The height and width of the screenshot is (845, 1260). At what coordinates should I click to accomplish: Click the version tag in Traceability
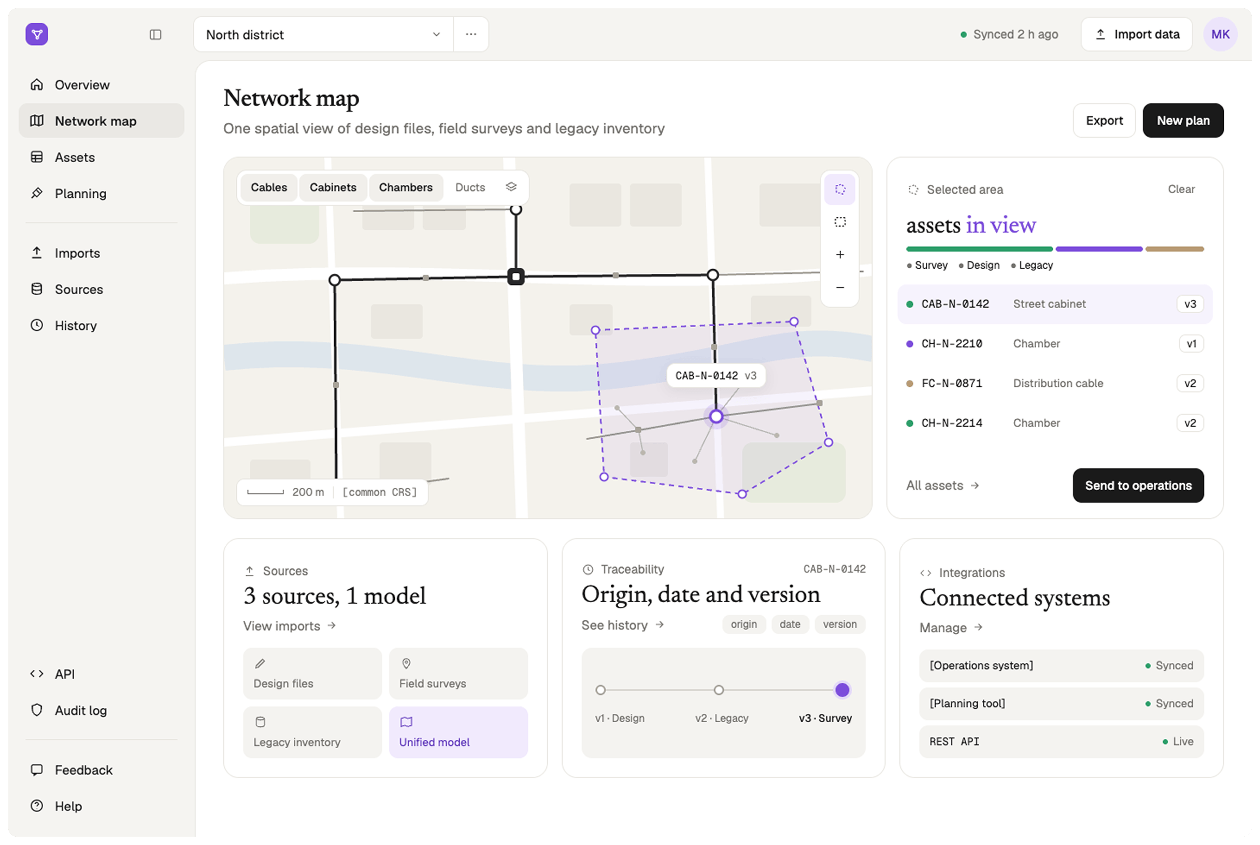839,624
